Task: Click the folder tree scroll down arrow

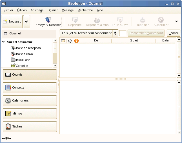Action: [x=55, y=65]
